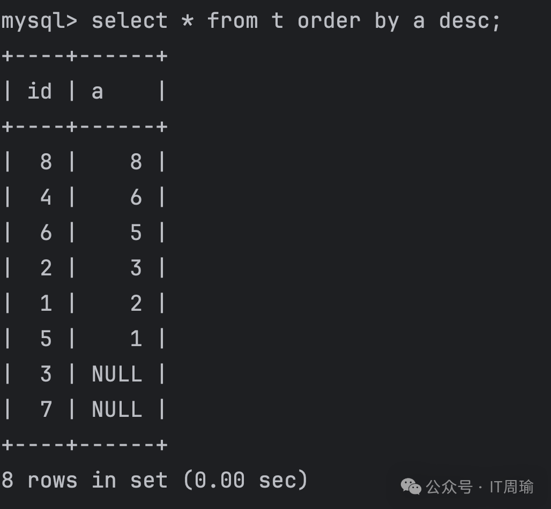Click the 公众号 · IT周瑜 watermark text
Image resolution: width=551 pixels, height=509 pixels.
tap(480, 487)
